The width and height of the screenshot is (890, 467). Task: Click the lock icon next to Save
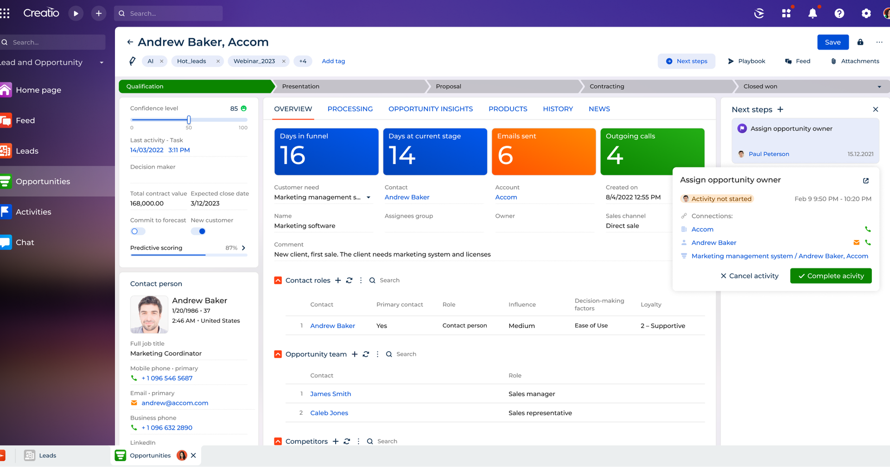pyautogui.click(x=860, y=42)
